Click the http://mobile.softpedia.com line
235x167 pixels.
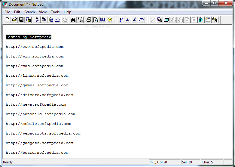(x=38, y=124)
